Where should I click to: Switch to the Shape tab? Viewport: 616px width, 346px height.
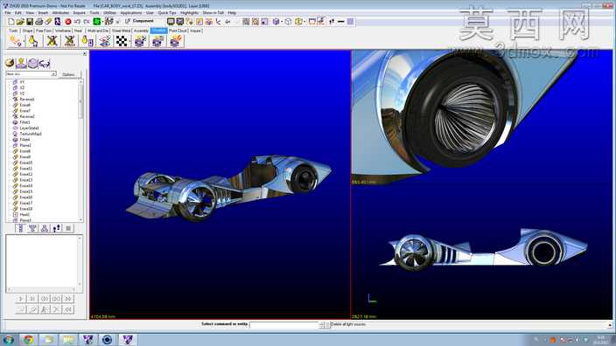tap(27, 31)
